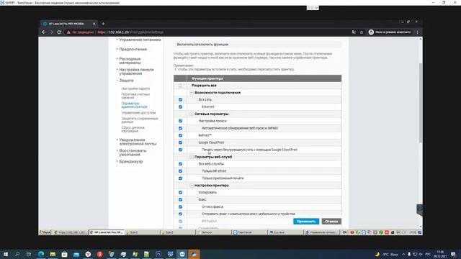The image size is (461, 259).
Task: Click the 'Отмена' button
Action: 331,222
